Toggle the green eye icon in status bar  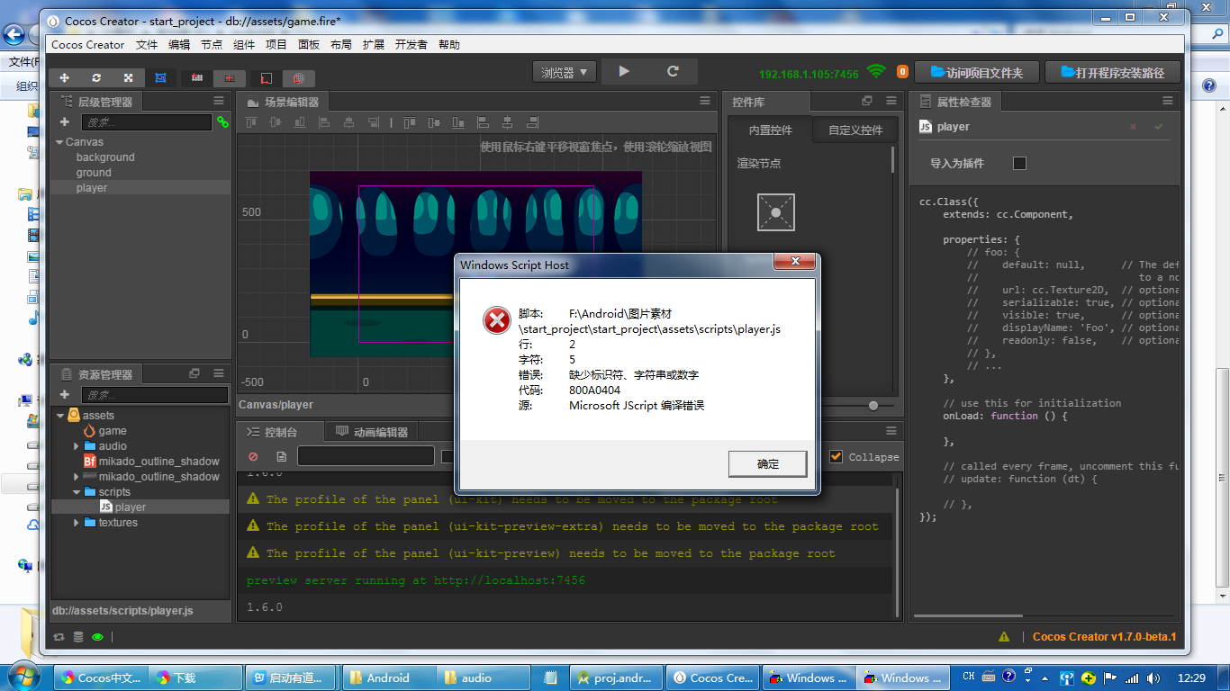point(97,637)
